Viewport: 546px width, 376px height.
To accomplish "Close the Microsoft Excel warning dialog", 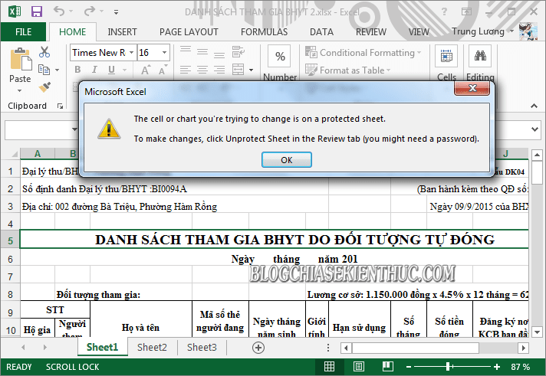I will tap(472, 88).
